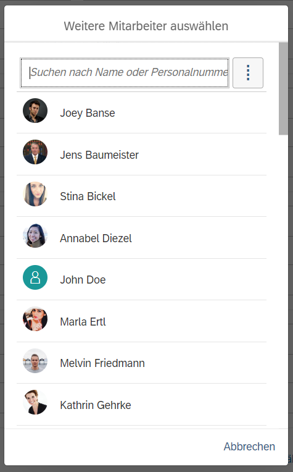Click John Doe's teal placeholder avatar icon

(x=35, y=277)
